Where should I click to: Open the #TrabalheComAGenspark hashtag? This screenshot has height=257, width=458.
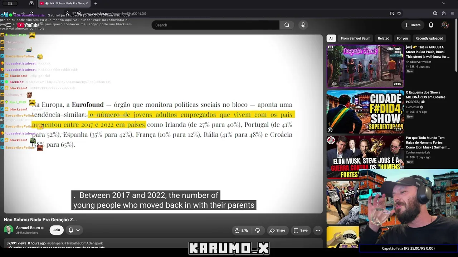click(x=84, y=243)
